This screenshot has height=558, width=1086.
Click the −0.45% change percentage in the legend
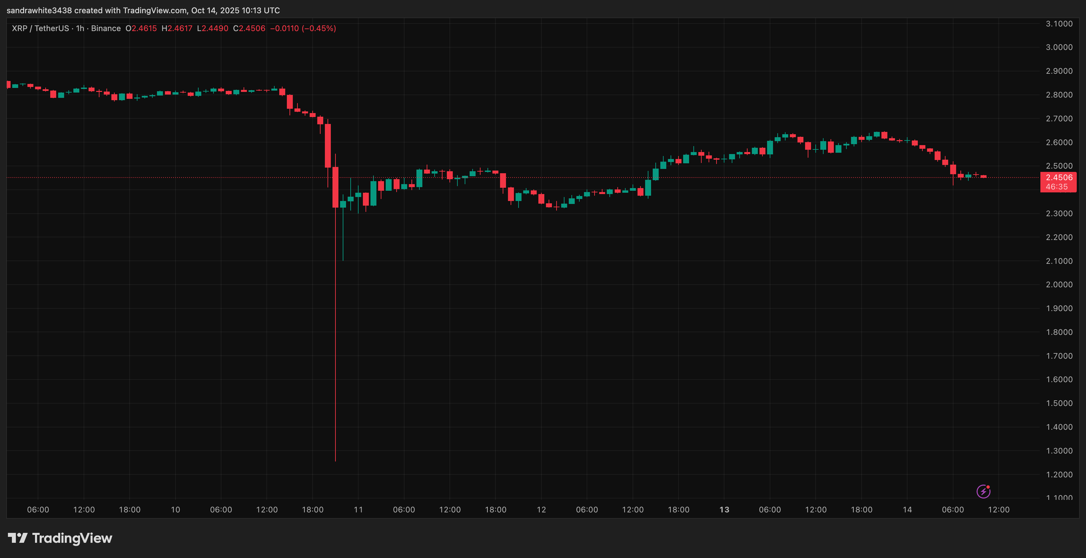(319, 28)
